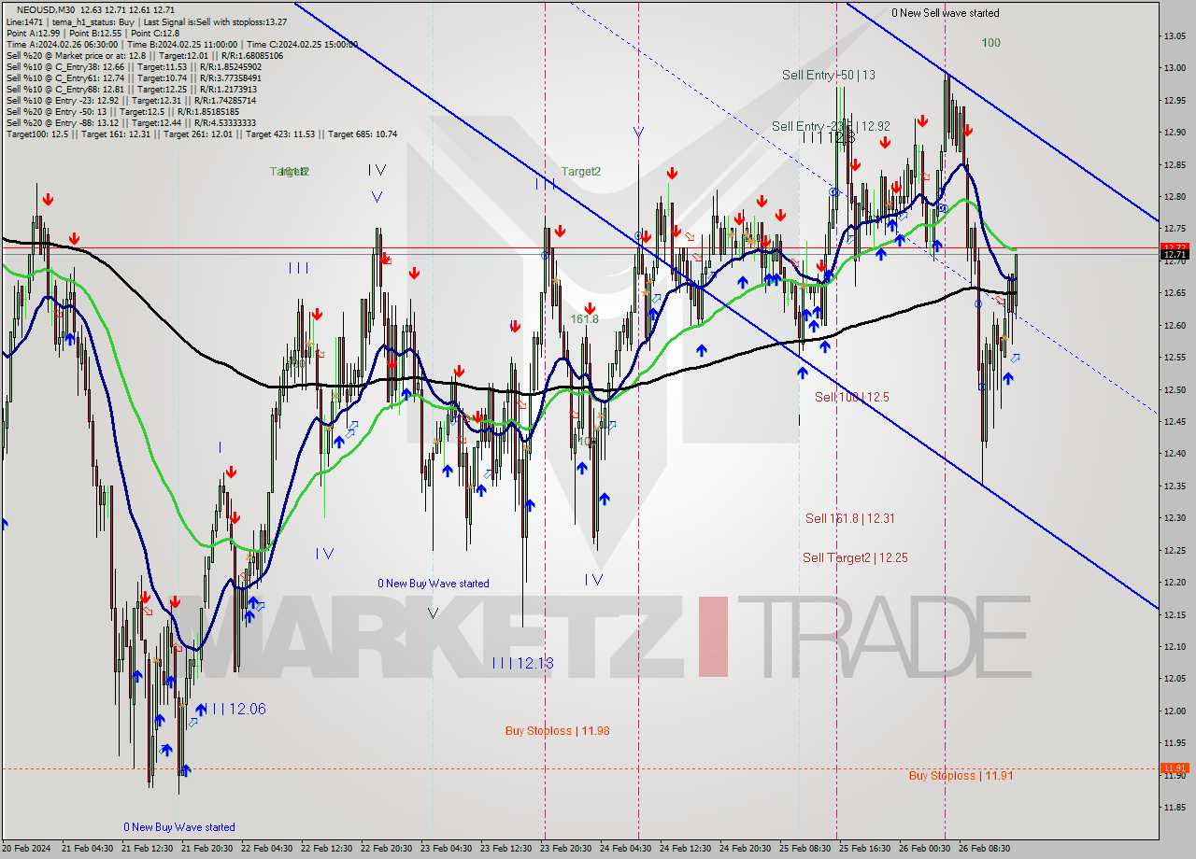Click the '21 Feb 12:30' time axis label
Screen dimensions: 1196x859
(x=147, y=848)
